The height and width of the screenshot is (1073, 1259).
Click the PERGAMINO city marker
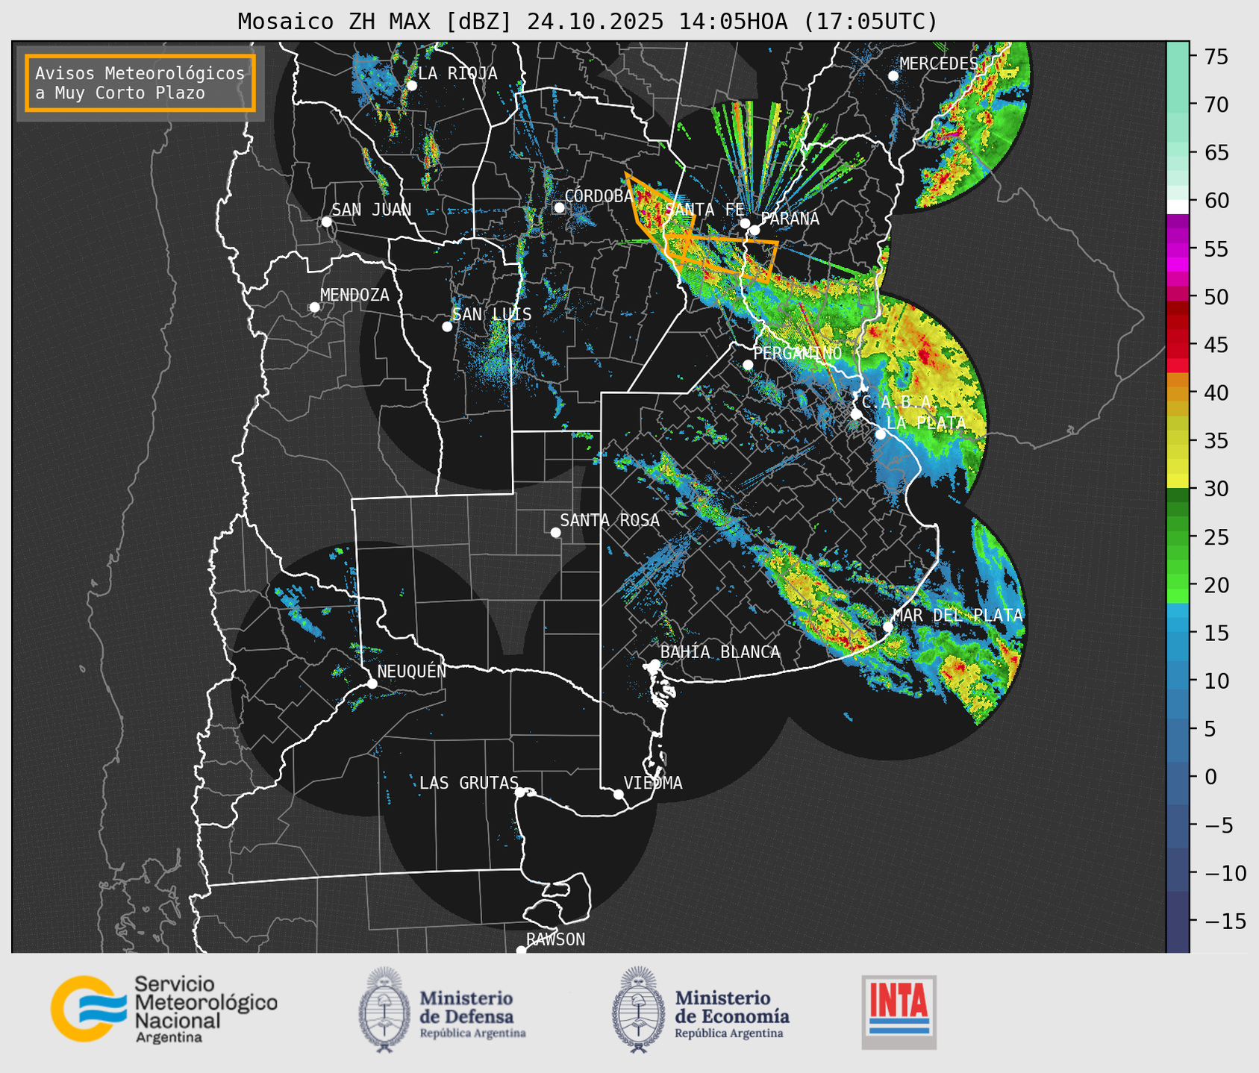point(748,365)
